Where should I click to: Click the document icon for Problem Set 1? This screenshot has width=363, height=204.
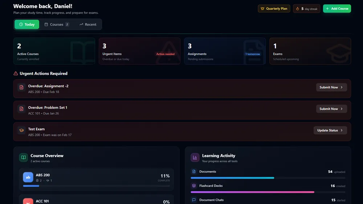(21, 109)
